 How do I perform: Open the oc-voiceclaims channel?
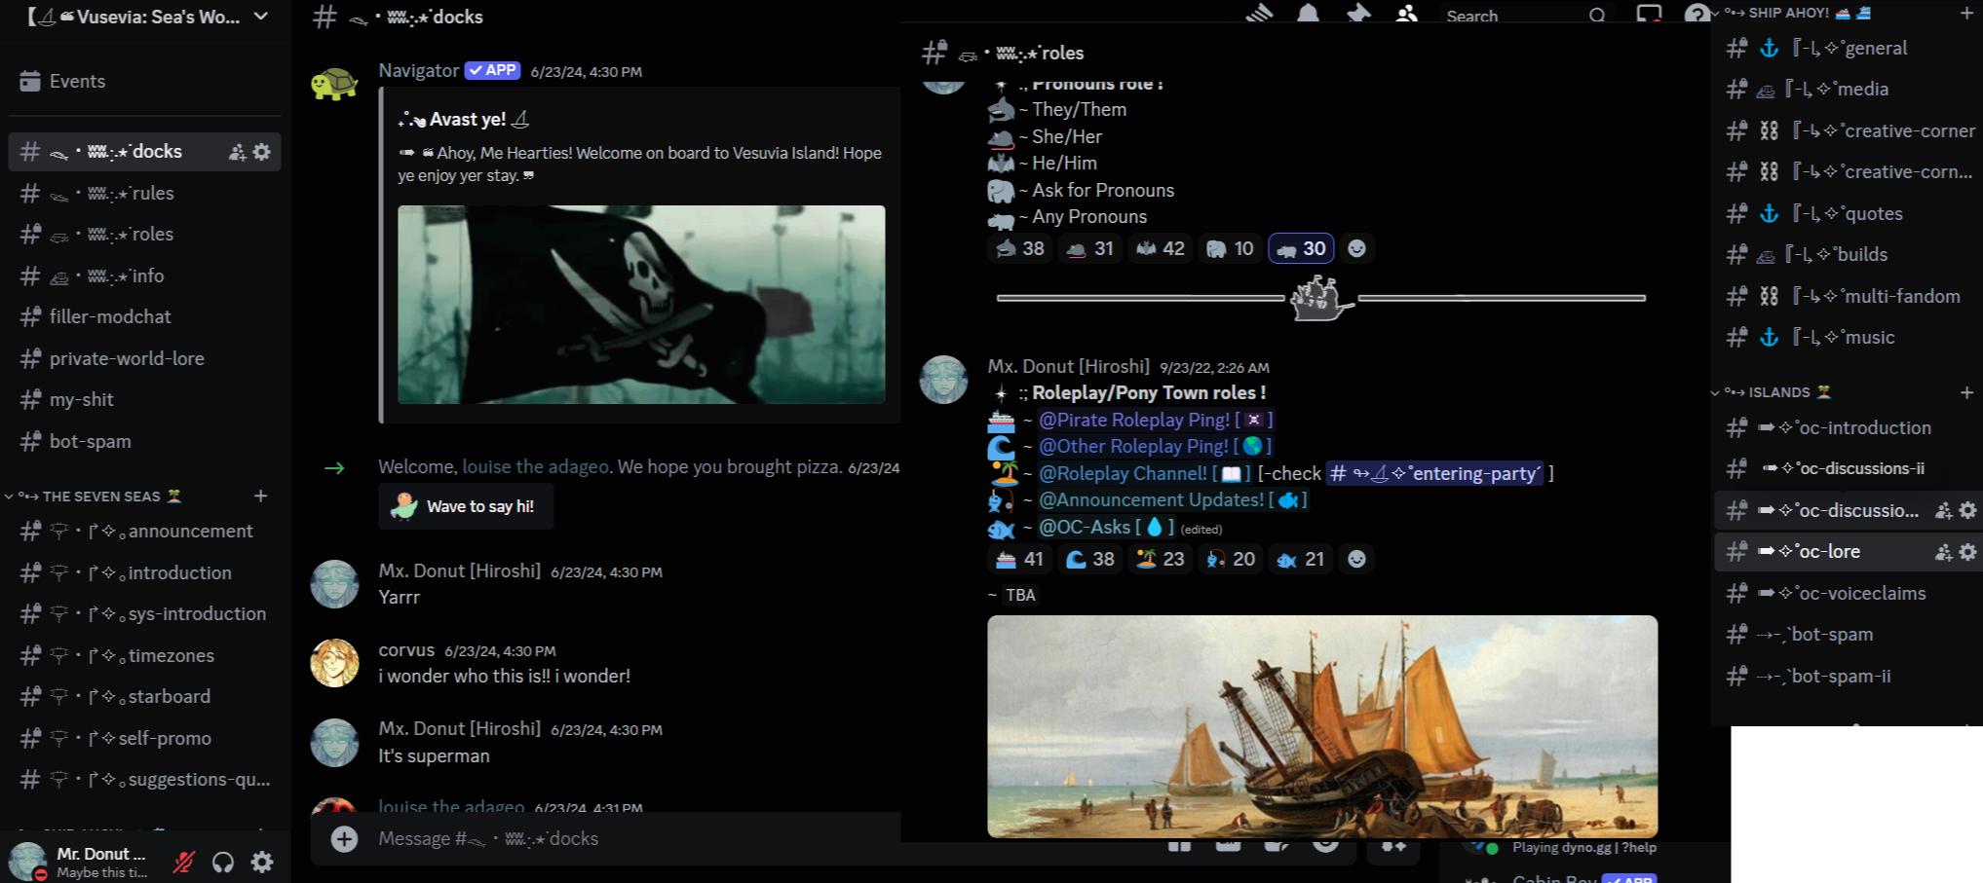coord(1849,594)
